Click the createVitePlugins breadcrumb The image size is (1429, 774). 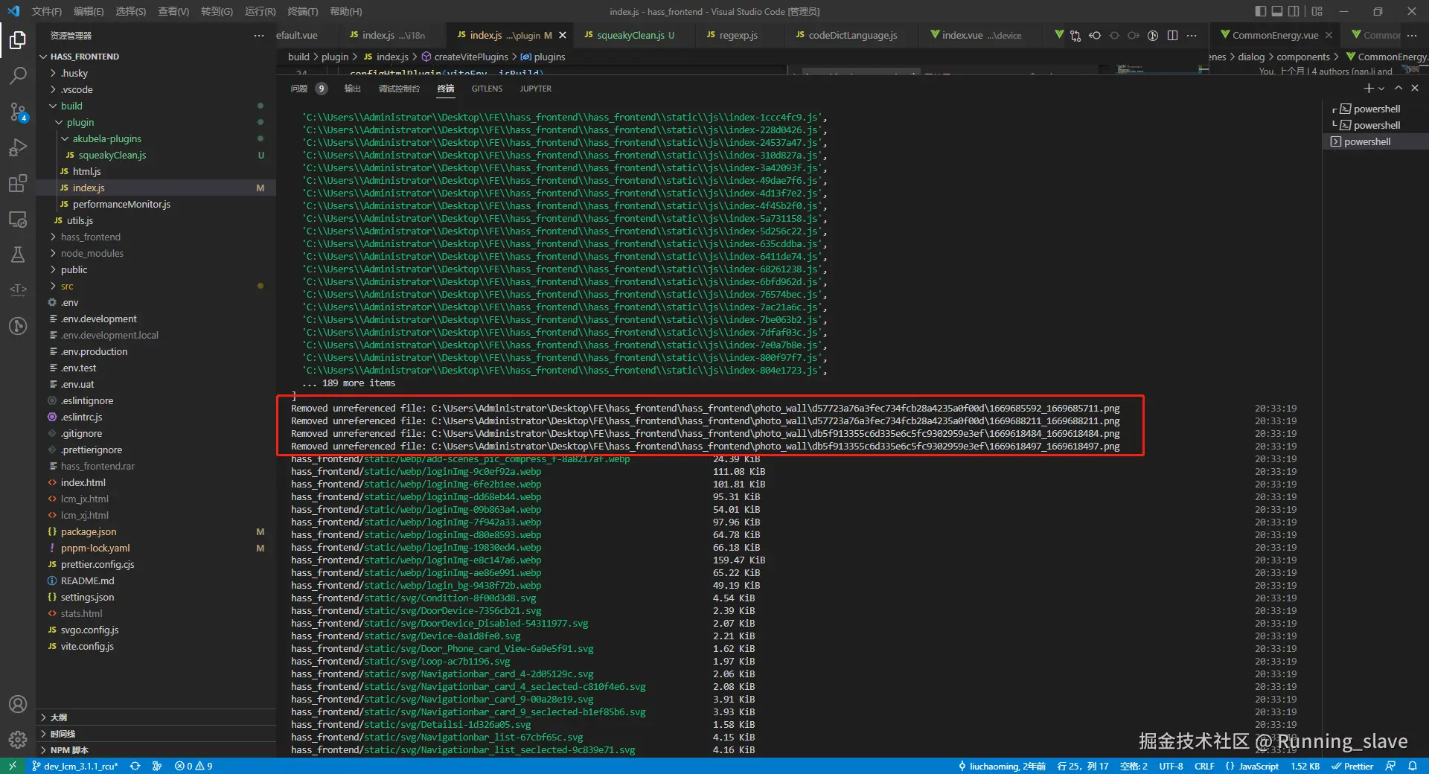[472, 57]
